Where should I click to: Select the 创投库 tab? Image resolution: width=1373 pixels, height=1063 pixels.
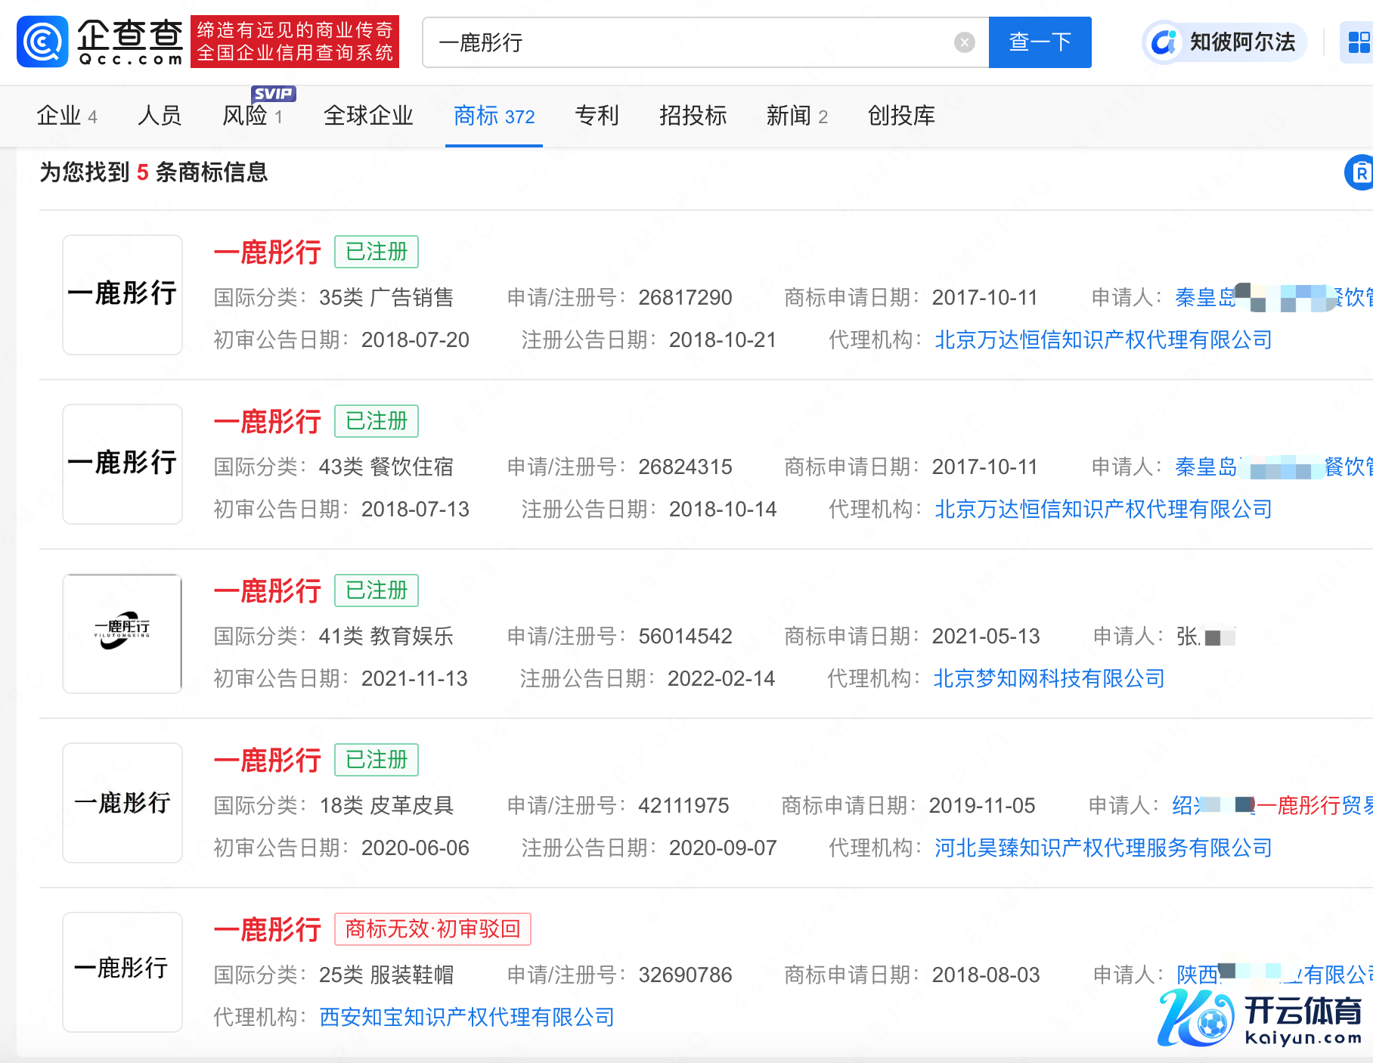pyautogui.click(x=901, y=116)
